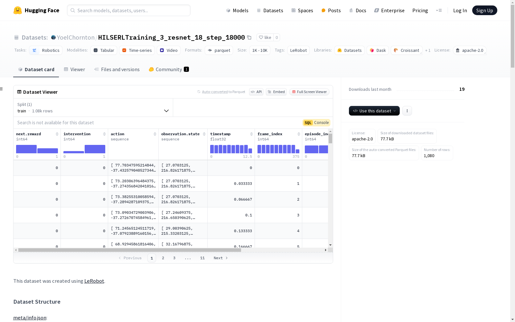The height and width of the screenshot is (322, 515).
Task: Select the 1K - 10K size tag
Action: [x=260, y=50]
